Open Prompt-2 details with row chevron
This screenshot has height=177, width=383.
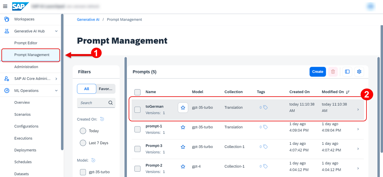click(358, 168)
